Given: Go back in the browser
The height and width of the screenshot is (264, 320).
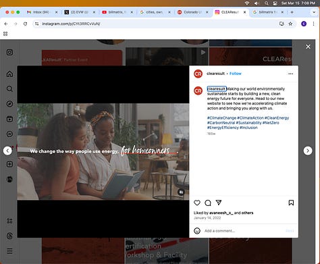Looking at the screenshot, I should coord(6,24).
